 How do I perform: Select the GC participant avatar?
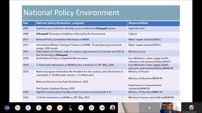(x=49, y=108)
